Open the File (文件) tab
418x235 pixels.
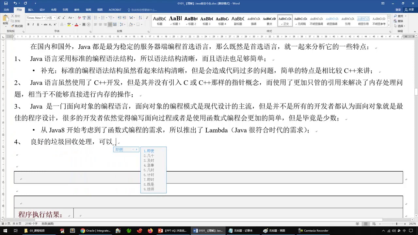(x=6, y=10)
